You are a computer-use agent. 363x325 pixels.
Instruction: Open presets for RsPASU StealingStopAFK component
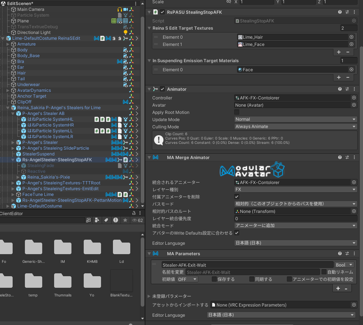347,12
